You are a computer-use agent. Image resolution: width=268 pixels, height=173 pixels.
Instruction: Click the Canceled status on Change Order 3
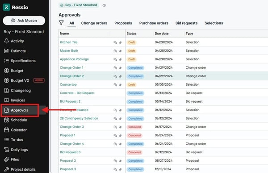click(x=134, y=127)
